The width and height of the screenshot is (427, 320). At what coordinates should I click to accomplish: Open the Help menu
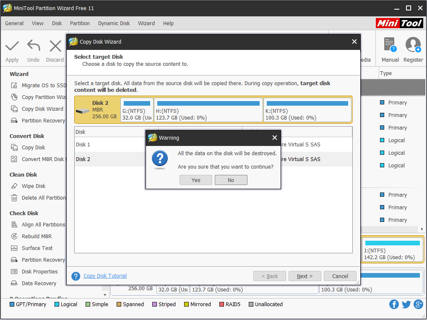click(x=168, y=23)
